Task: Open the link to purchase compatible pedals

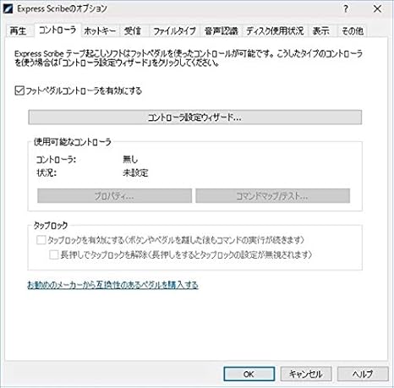Action: (112, 285)
